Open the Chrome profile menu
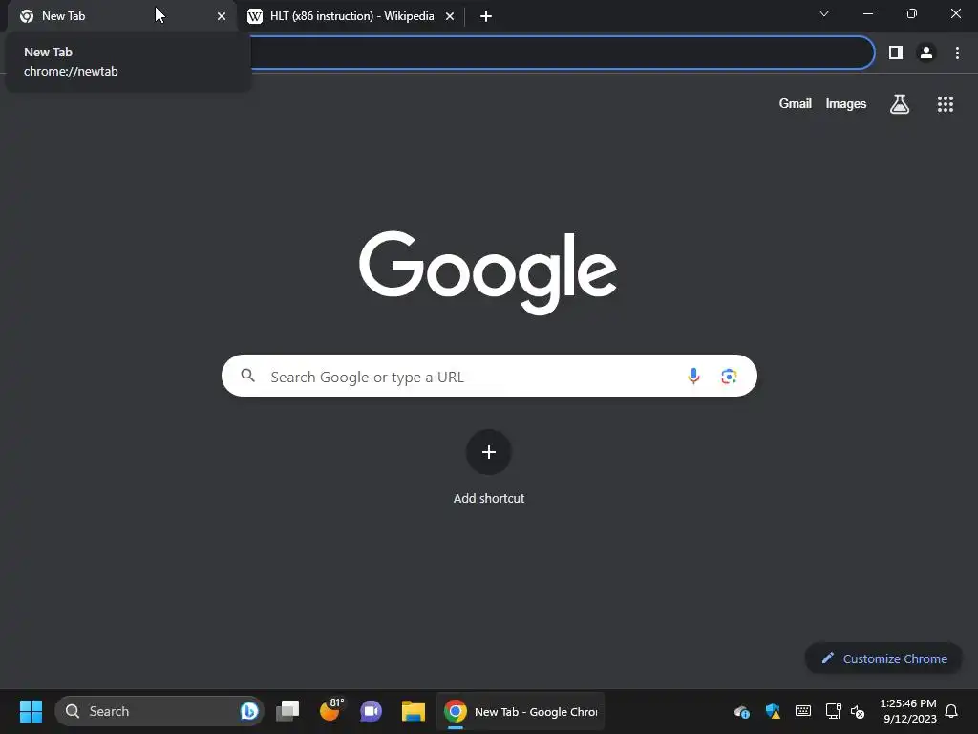The width and height of the screenshot is (978, 734). [926, 53]
